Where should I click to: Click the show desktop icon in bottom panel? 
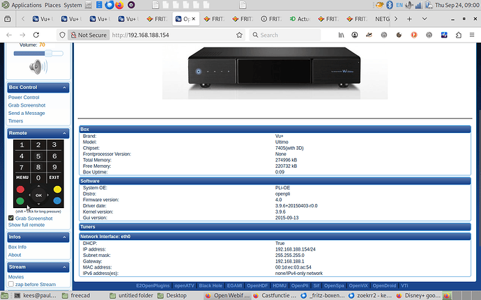tap(4, 295)
